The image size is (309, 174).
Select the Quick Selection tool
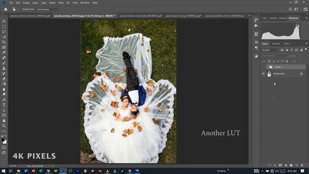point(4,37)
